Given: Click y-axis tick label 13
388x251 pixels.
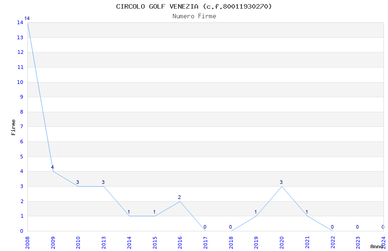Looking at the screenshot, I should click(20, 37).
